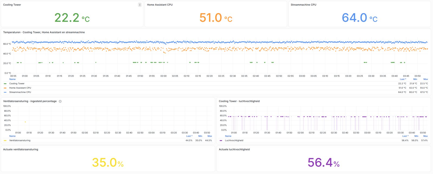Sort Temperaturen legend by Name header
Image resolution: width=433 pixels, height=174 pixels.
(x=12, y=79)
